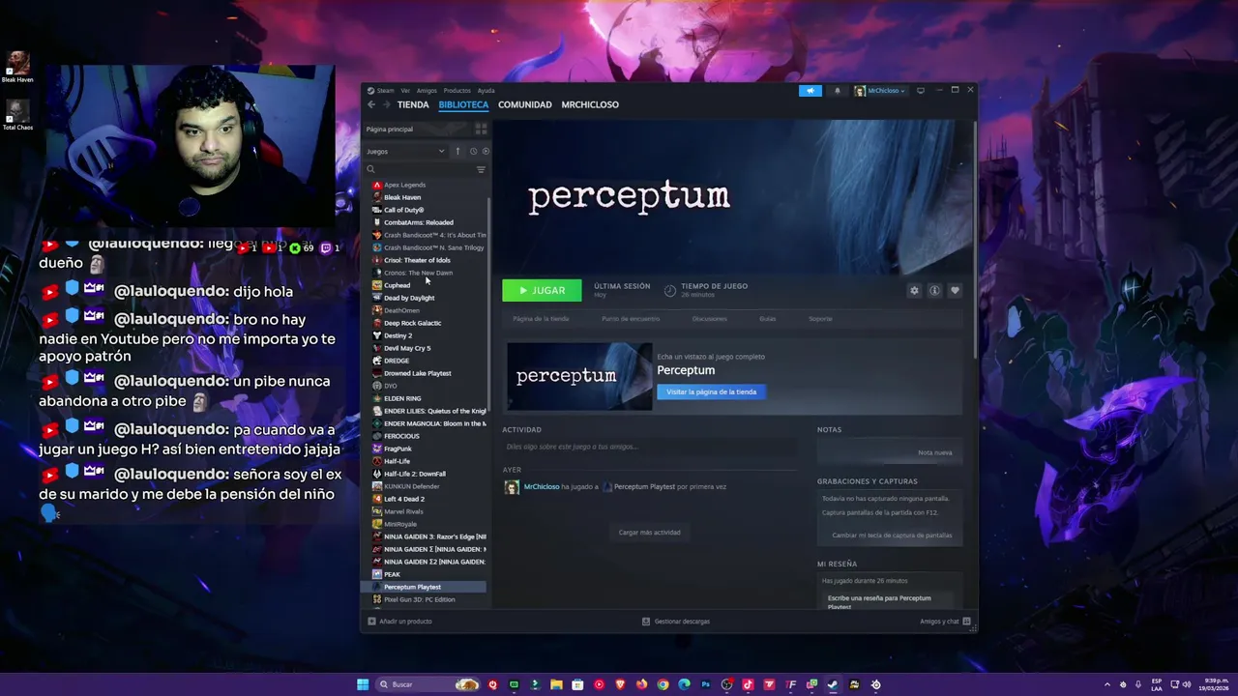Open the TIENDA tab
This screenshot has height=696, width=1238.
[x=413, y=104]
